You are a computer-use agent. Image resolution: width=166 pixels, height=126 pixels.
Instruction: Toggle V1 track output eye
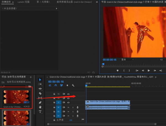[x=68, y=103]
